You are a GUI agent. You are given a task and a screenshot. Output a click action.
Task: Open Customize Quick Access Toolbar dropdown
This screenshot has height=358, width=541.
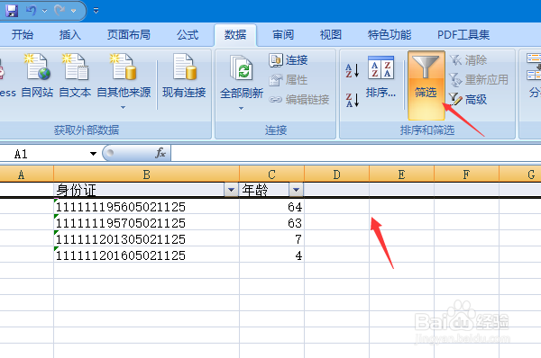(x=96, y=11)
